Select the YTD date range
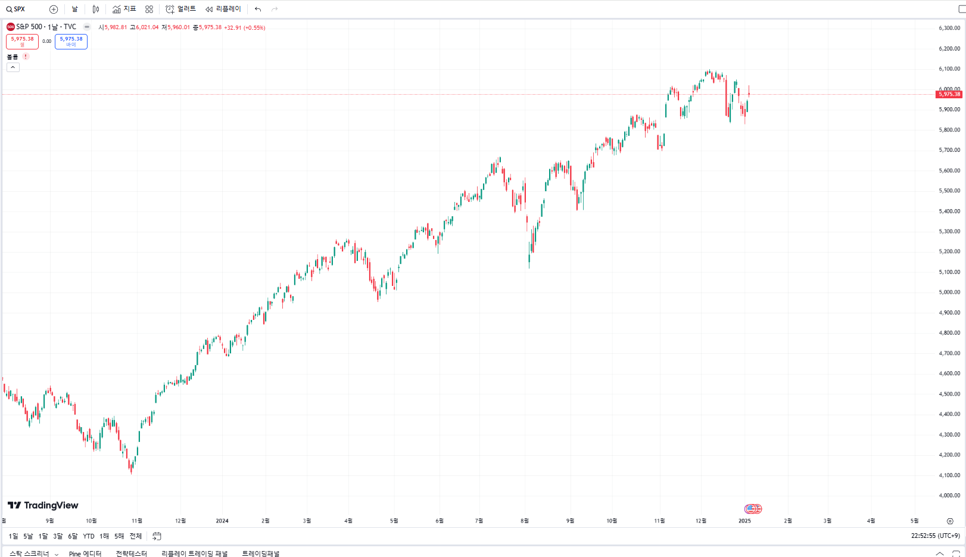966x557 pixels. (89, 536)
